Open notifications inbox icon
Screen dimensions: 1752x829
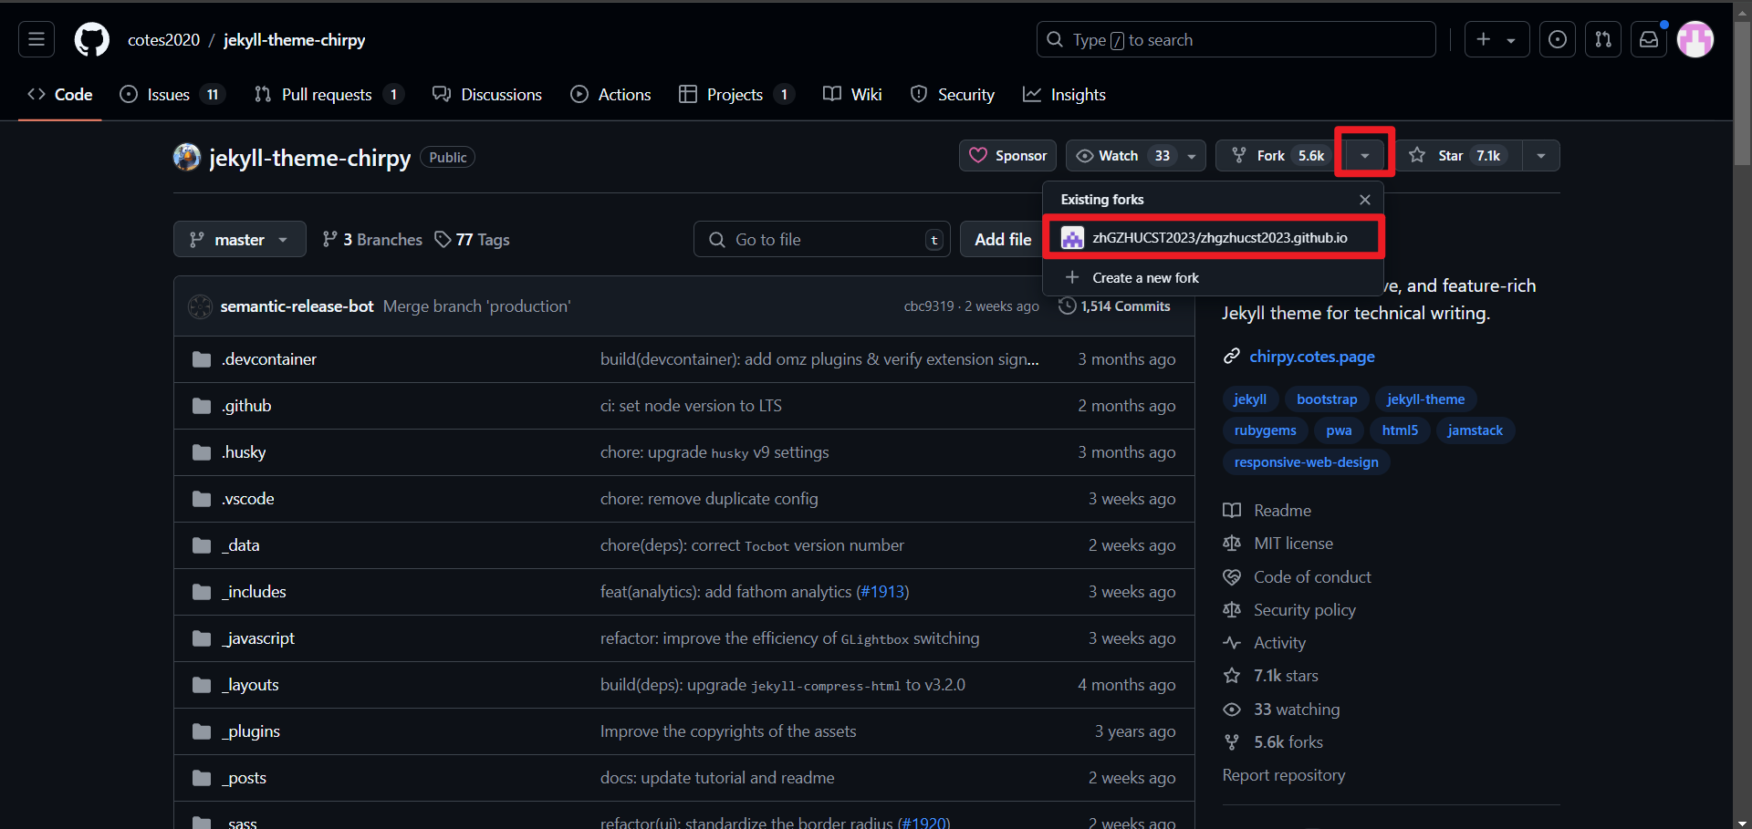[1649, 39]
